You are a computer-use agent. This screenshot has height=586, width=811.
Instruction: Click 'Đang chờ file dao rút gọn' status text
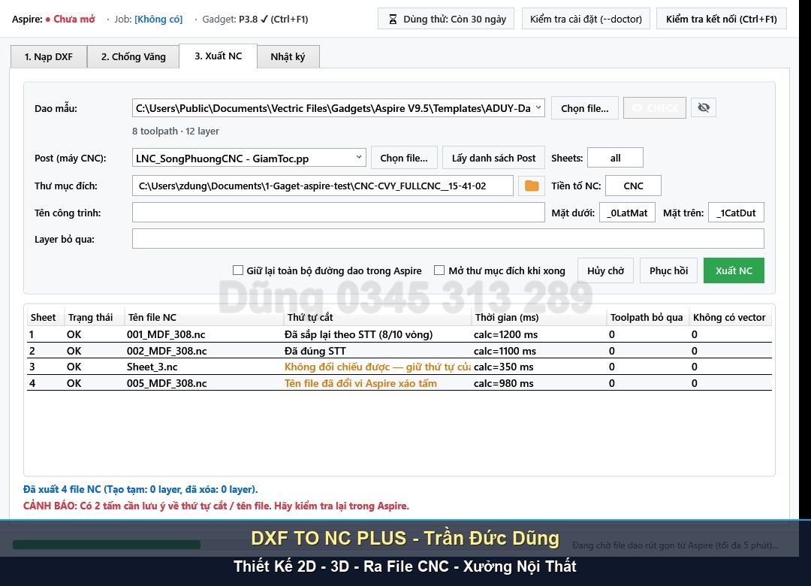point(675,545)
